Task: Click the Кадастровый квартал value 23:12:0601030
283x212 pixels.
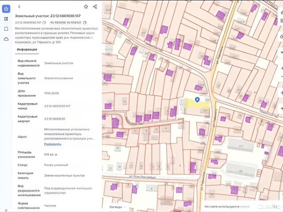Action: click(x=55, y=119)
